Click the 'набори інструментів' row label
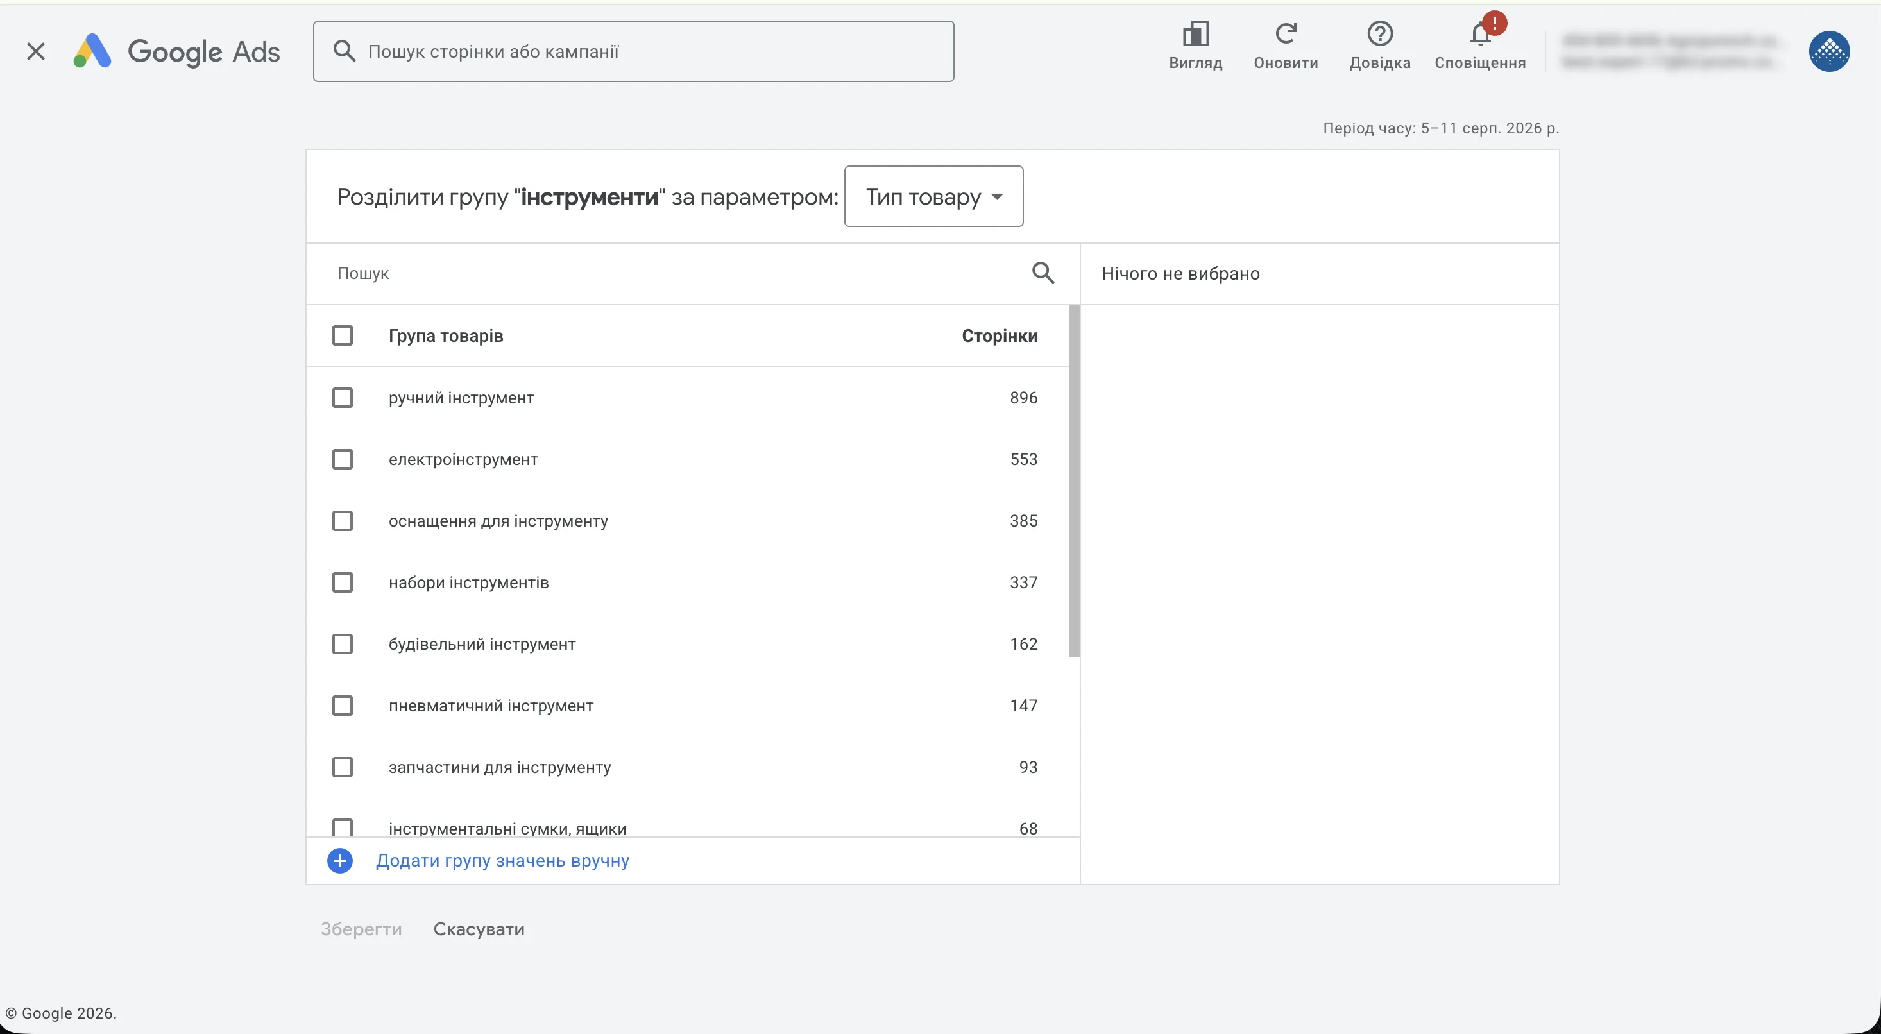 [x=468, y=582]
